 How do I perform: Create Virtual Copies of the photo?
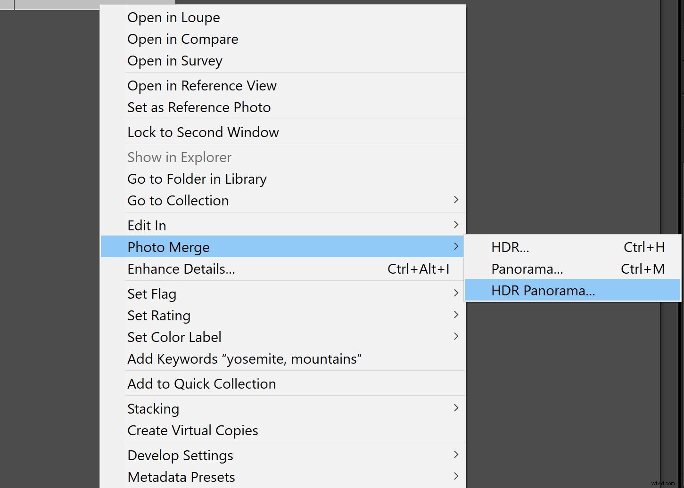coord(192,430)
